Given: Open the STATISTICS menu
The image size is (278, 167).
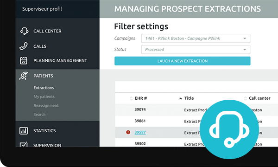Looking at the screenshot, I should pyautogui.click(x=44, y=131).
